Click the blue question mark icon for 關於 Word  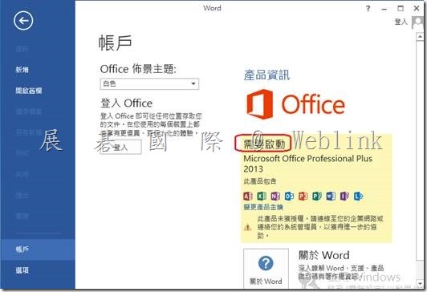pyautogui.click(x=266, y=263)
